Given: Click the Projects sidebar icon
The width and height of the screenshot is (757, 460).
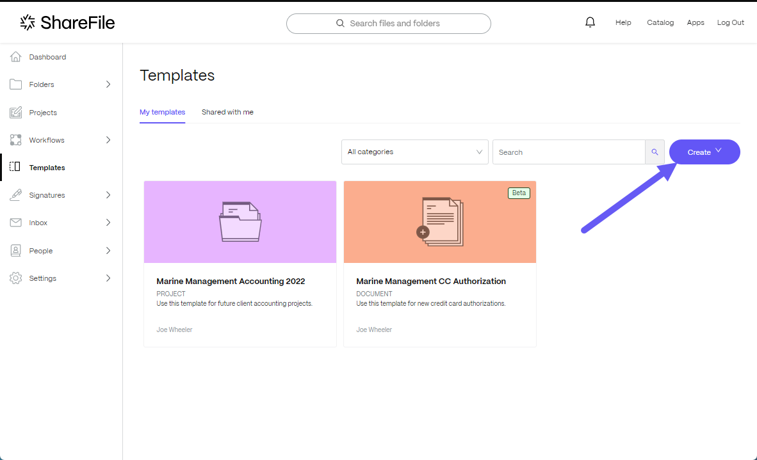Looking at the screenshot, I should click(x=15, y=113).
